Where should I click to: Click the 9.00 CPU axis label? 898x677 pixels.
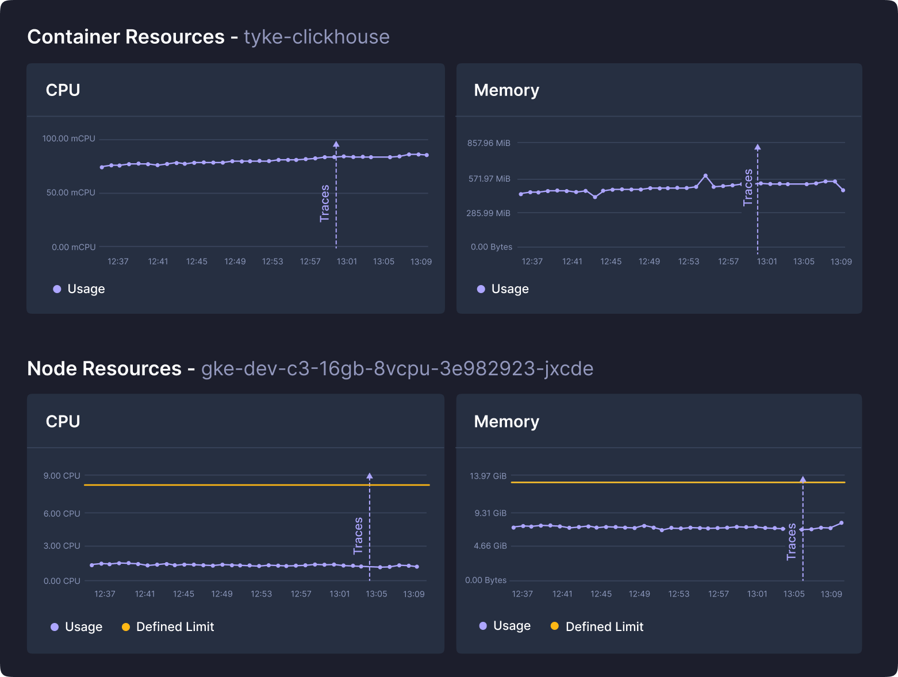click(x=62, y=476)
